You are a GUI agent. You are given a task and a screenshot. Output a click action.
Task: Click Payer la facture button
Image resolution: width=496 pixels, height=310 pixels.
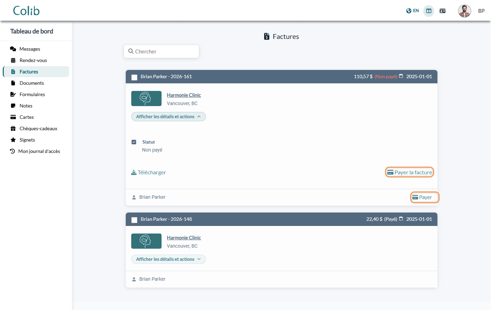click(x=409, y=172)
